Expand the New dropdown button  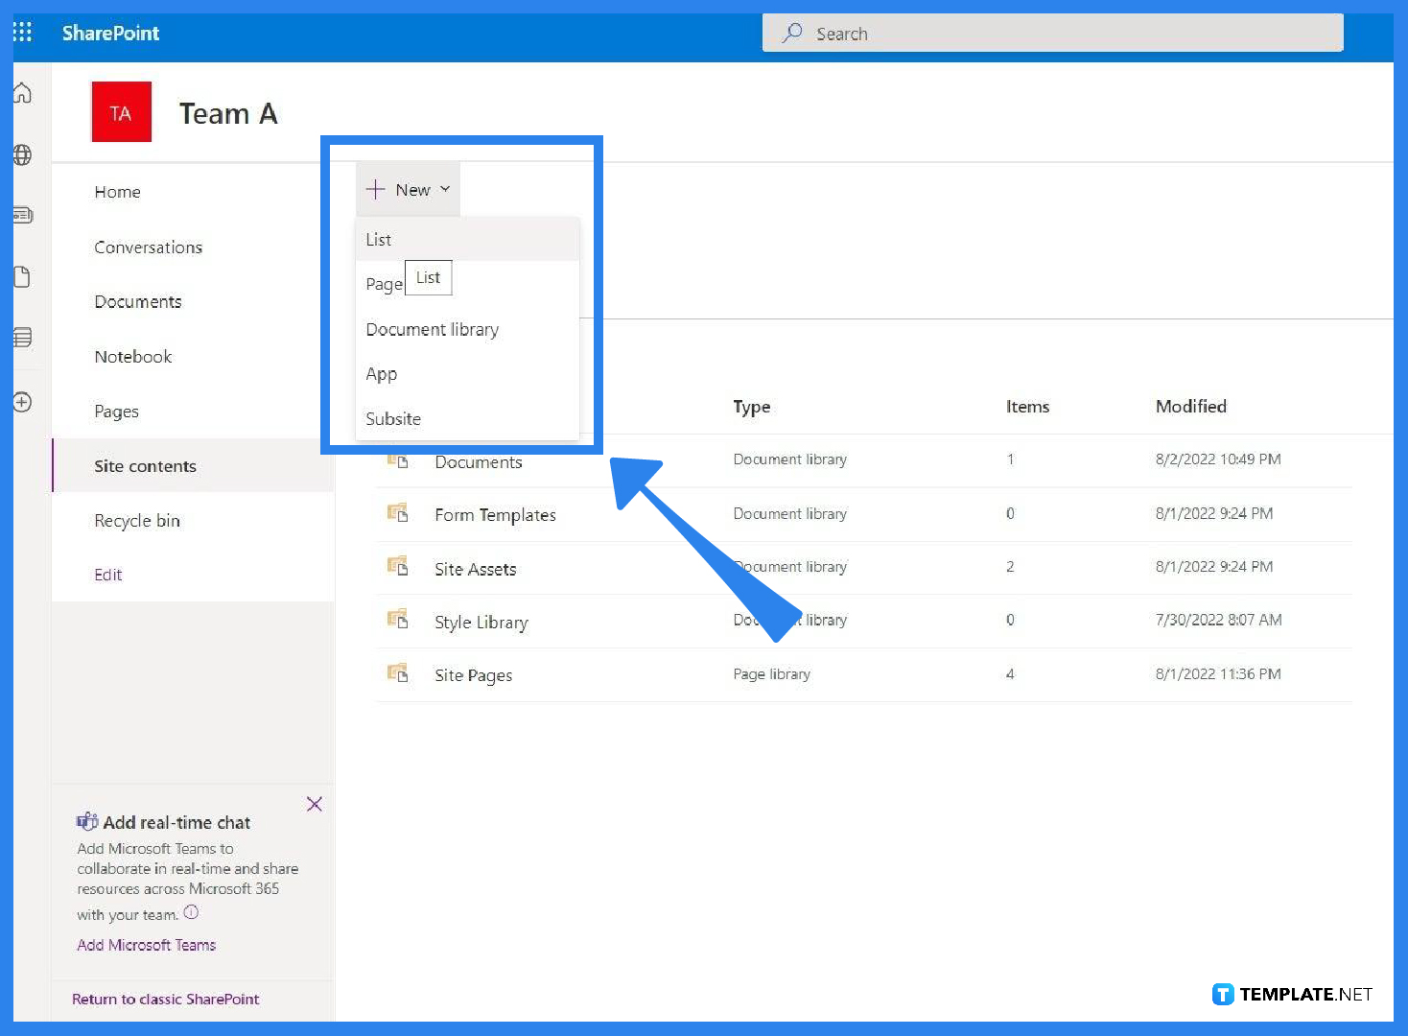point(408,190)
